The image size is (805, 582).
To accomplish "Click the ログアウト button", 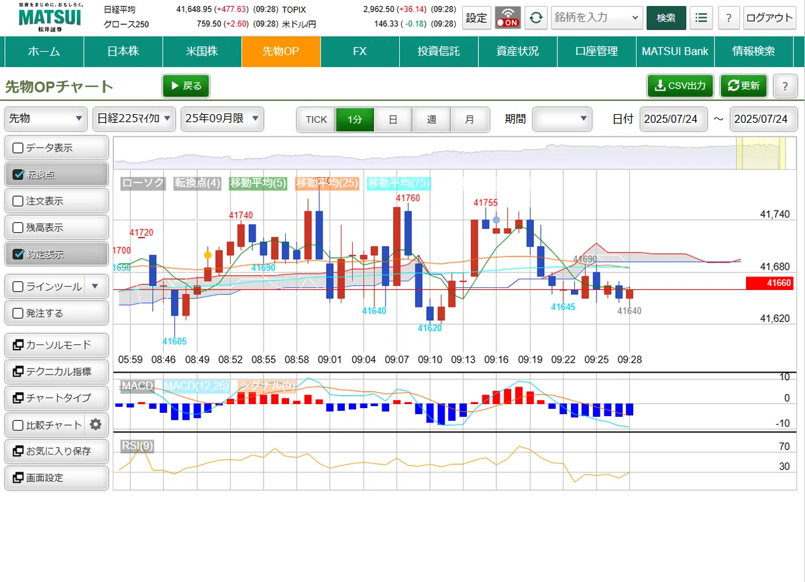I will pos(769,18).
